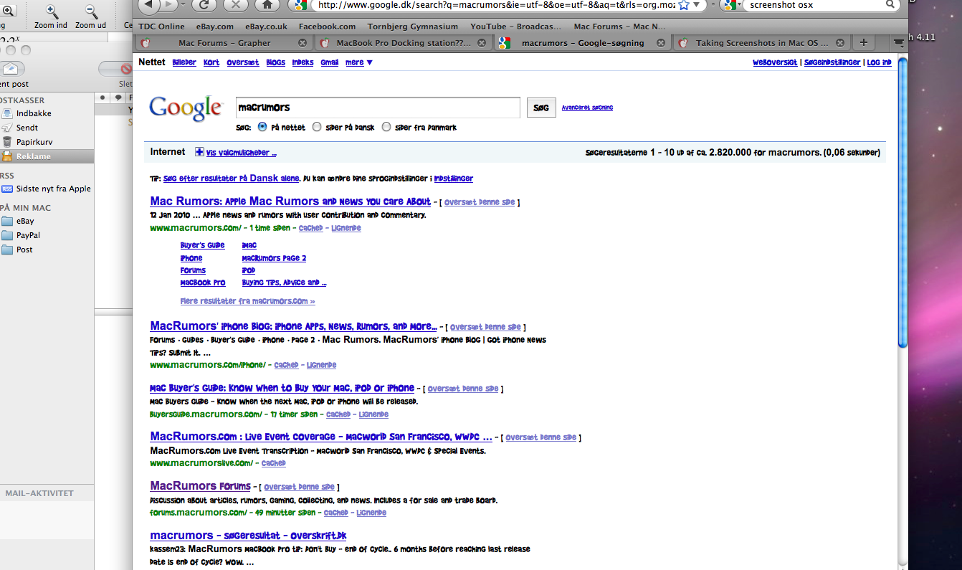Select the På nettet radio button
The image size is (962, 570).
tap(262, 127)
